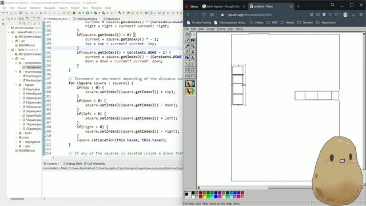Enable opaque selection mode in Paint options
Viewport: 366px width, 206px height.
190,84
